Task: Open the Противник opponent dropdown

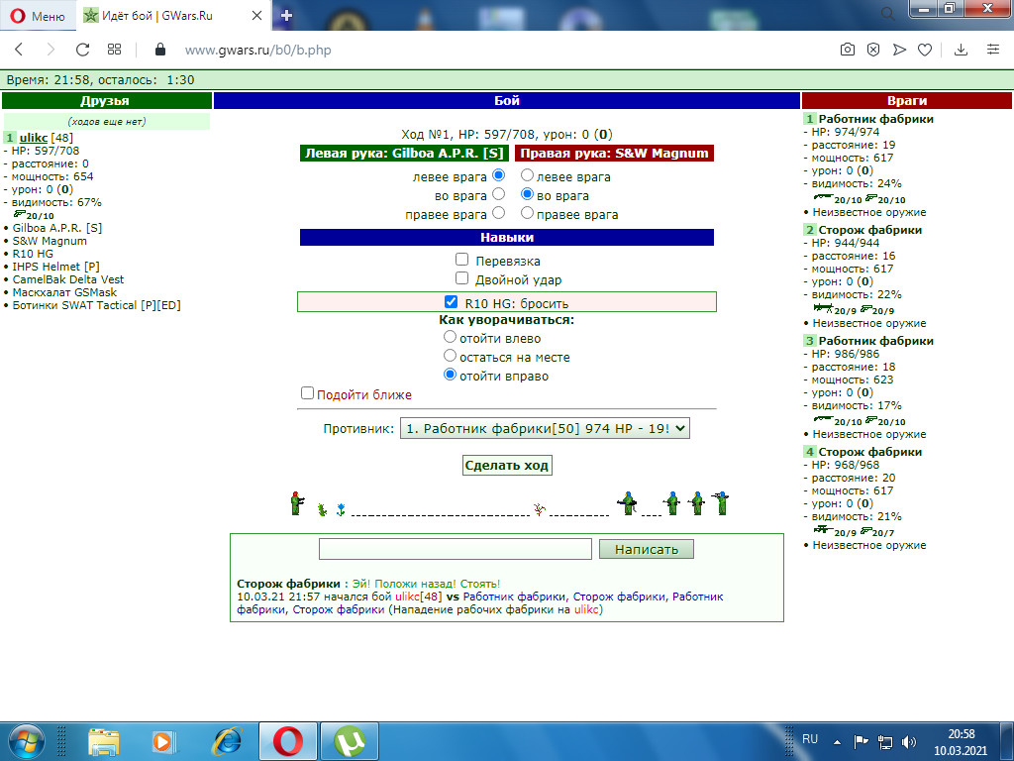Action: (x=546, y=428)
